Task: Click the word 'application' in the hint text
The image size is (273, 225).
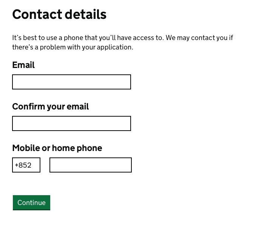Action: point(115,47)
